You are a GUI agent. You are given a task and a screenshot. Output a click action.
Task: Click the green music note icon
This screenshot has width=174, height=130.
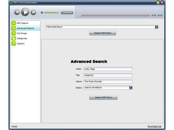pos(14,23)
